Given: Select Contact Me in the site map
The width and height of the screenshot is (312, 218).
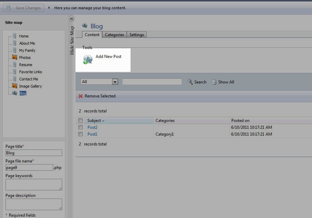Looking at the screenshot, I should coord(28,79).
